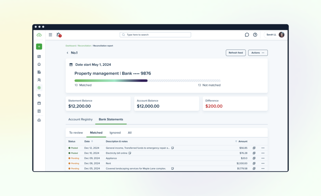Open the note icon on General income row
321x196 pixels.
pyautogui.click(x=173, y=148)
